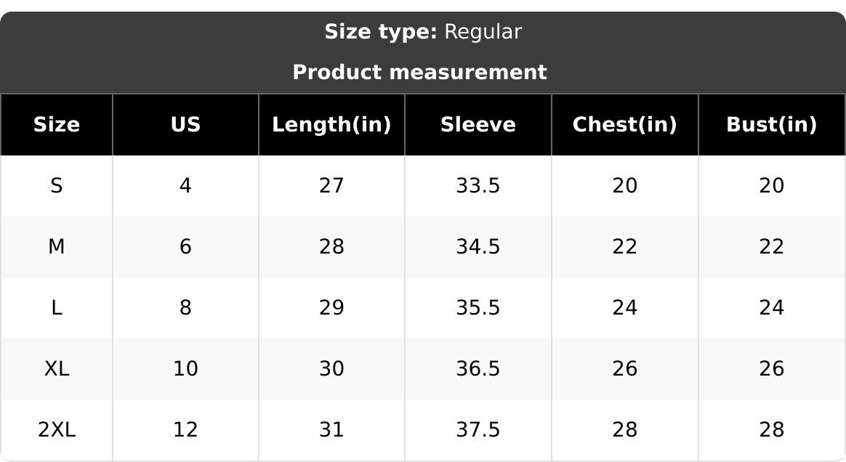Click length value 29 cell
This screenshot has width=846, height=462.
click(x=331, y=308)
